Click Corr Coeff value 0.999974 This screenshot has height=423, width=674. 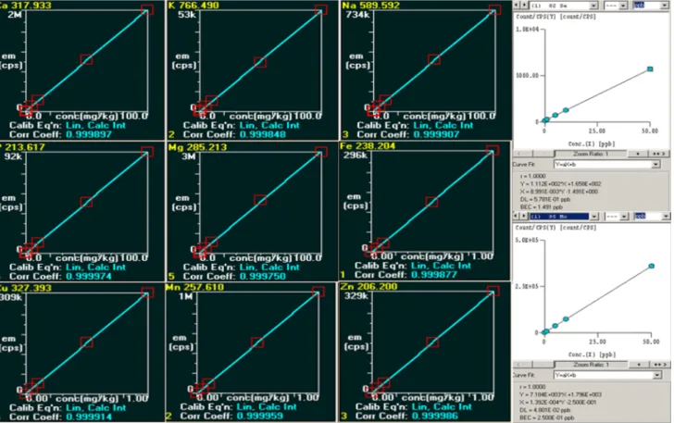89,276
